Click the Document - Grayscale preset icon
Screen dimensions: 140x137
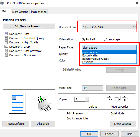click(x=6, y=55)
